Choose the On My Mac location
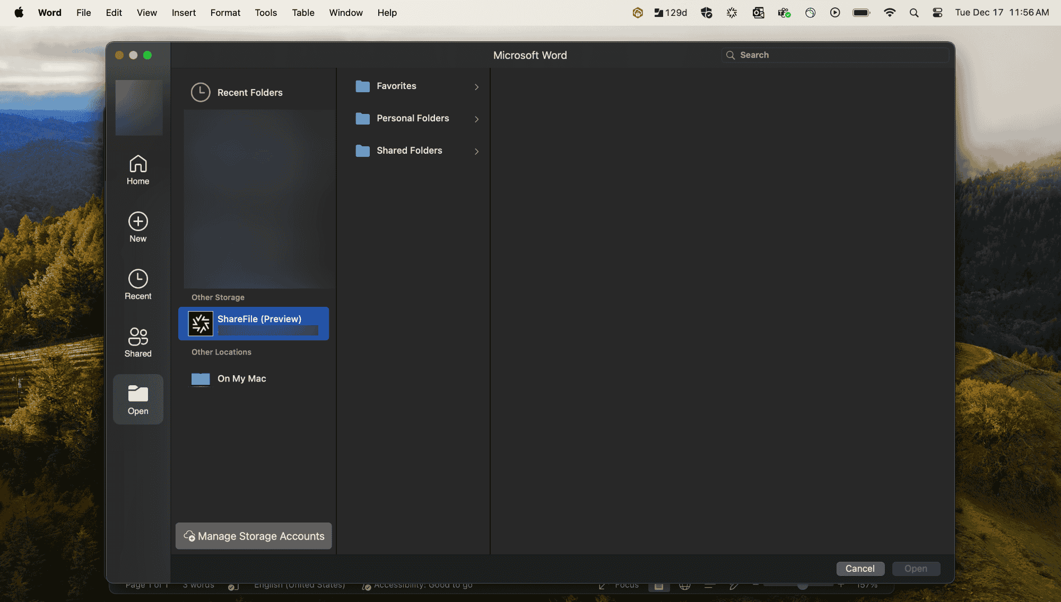Image resolution: width=1061 pixels, height=602 pixels. (254, 379)
